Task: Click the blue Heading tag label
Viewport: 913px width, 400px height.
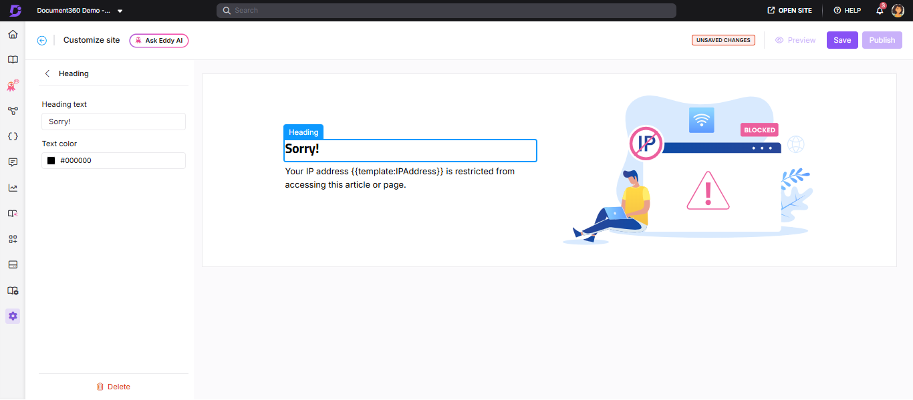Action: 303,132
